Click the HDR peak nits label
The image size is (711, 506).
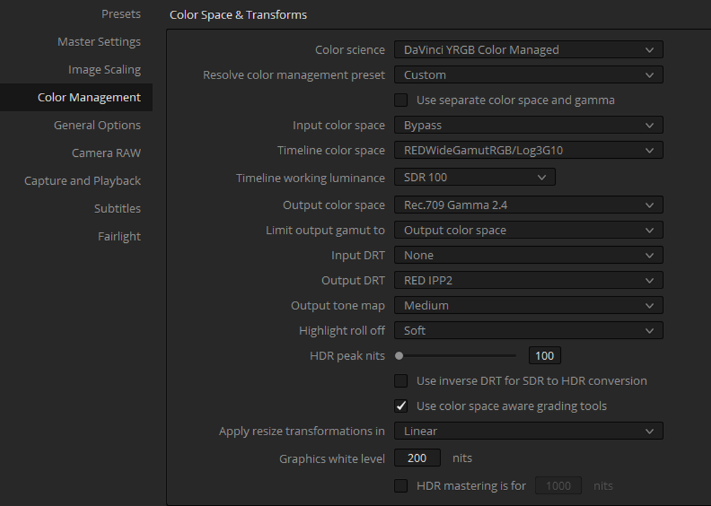pos(348,356)
